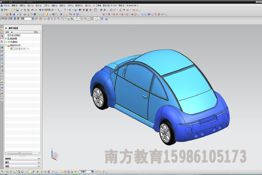Select the 固定基准平面 (1) tree row
Screen dimensions: 262x175
[x=22, y=49]
